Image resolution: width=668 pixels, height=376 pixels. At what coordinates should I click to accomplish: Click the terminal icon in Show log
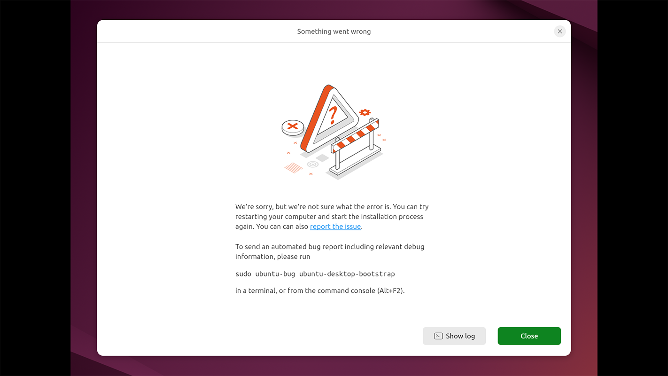438,336
